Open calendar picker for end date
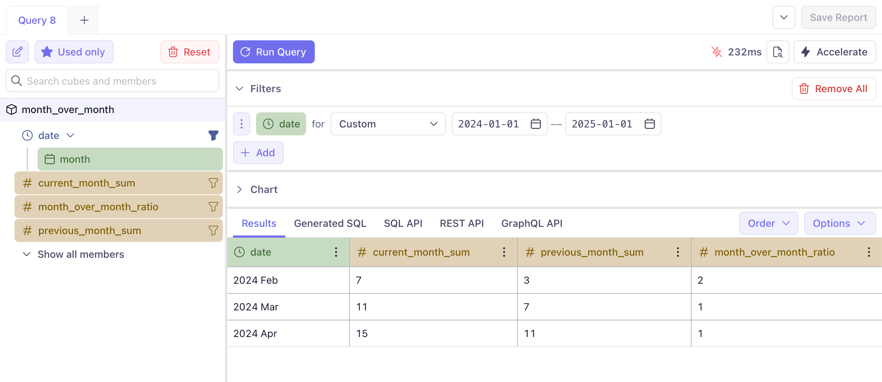Viewport: 882px width, 382px height. tap(650, 124)
